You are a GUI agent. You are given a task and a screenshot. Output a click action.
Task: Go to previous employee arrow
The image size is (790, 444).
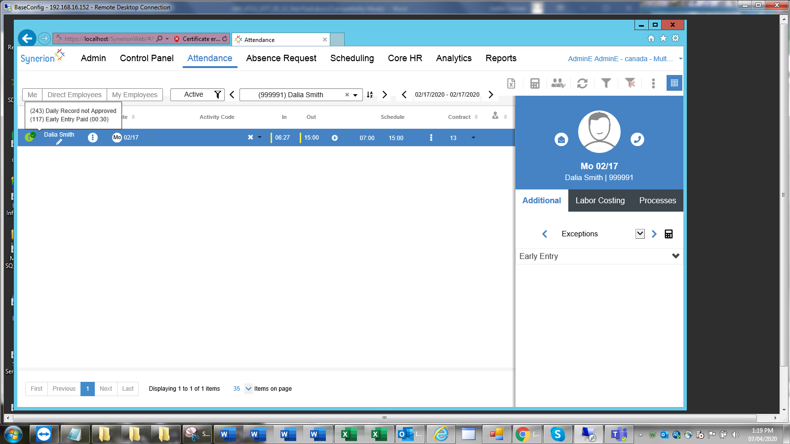tap(232, 95)
